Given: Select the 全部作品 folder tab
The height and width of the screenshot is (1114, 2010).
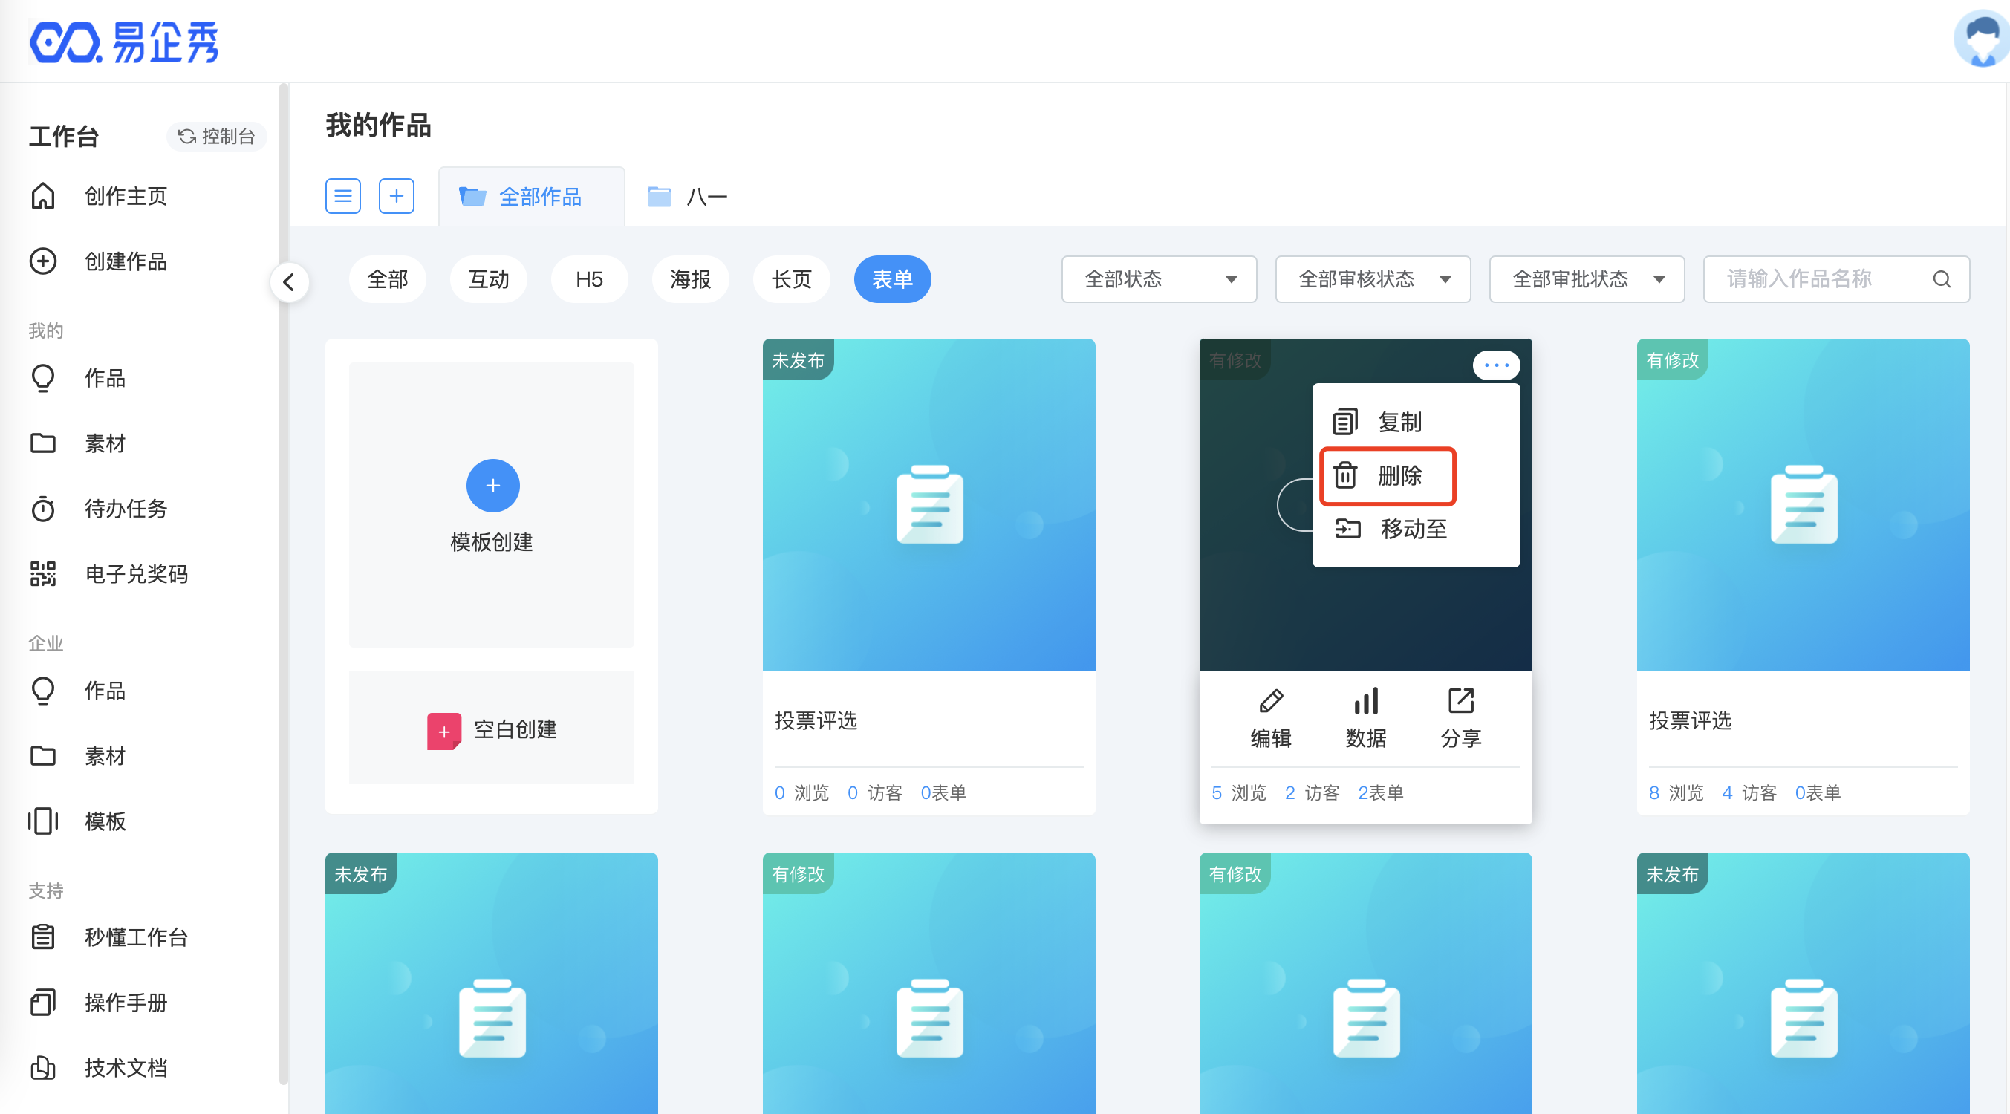Looking at the screenshot, I should tap(531, 197).
